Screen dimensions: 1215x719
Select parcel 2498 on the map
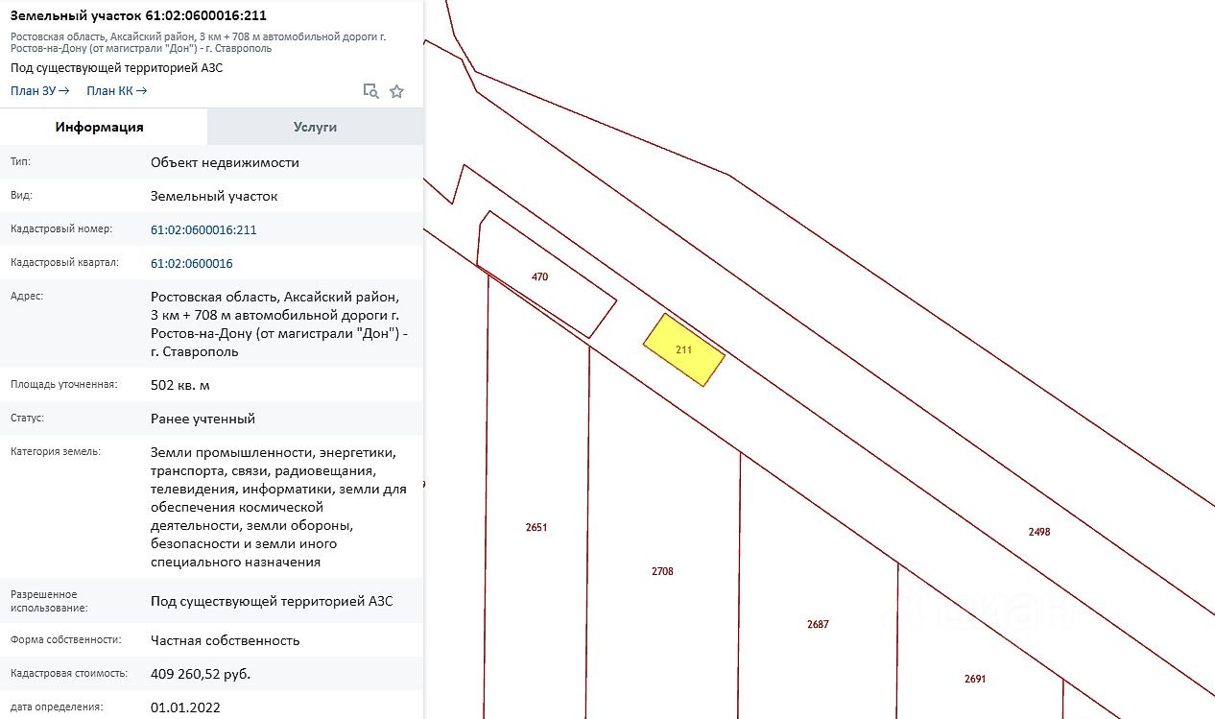tap(1039, 531)
